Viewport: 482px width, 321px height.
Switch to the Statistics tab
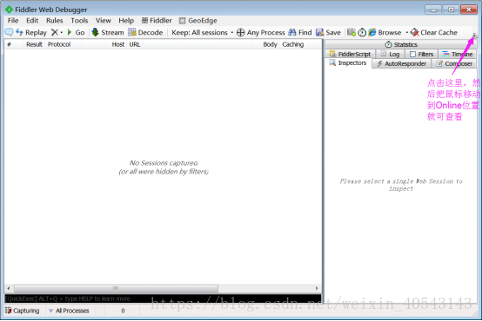click(400, 44)
